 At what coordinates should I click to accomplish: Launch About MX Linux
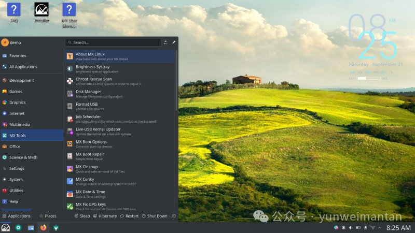coord(119,56)
